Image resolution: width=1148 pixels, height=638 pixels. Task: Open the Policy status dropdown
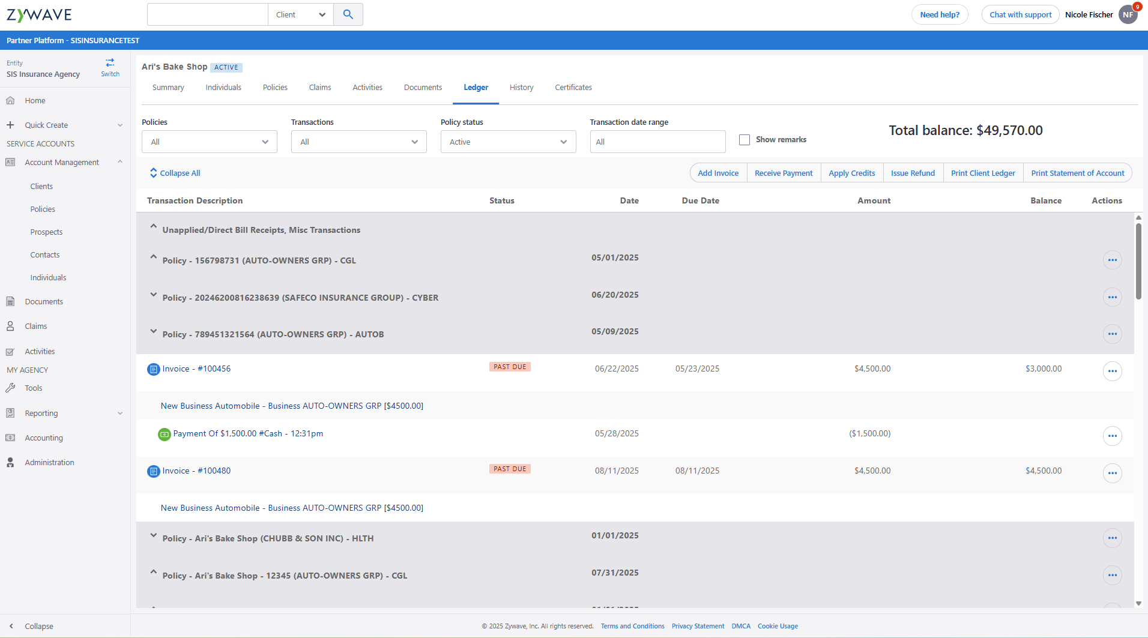(508, 142)
